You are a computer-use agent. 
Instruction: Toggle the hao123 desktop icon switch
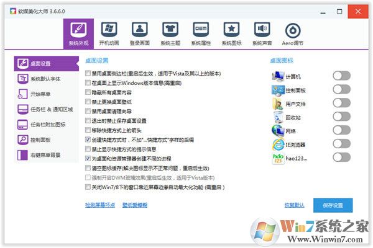(341, 157)
